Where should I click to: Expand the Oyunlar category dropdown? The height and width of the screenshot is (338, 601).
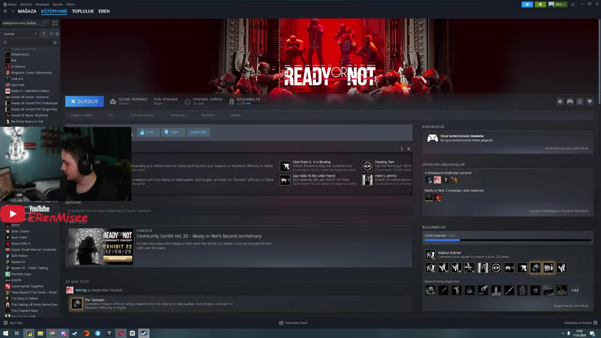click(x=20, y=34)
